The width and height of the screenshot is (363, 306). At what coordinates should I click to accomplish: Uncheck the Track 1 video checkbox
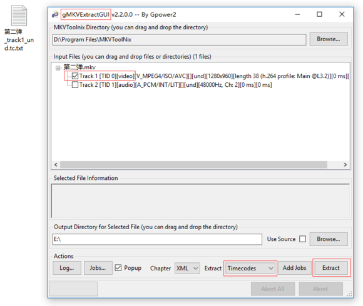[75, 76]
